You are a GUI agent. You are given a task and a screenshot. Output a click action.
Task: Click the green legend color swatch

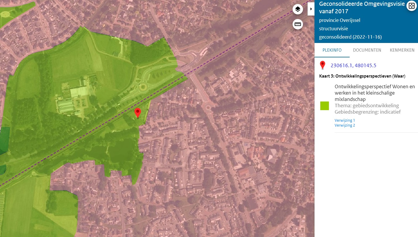click(325, 106)
